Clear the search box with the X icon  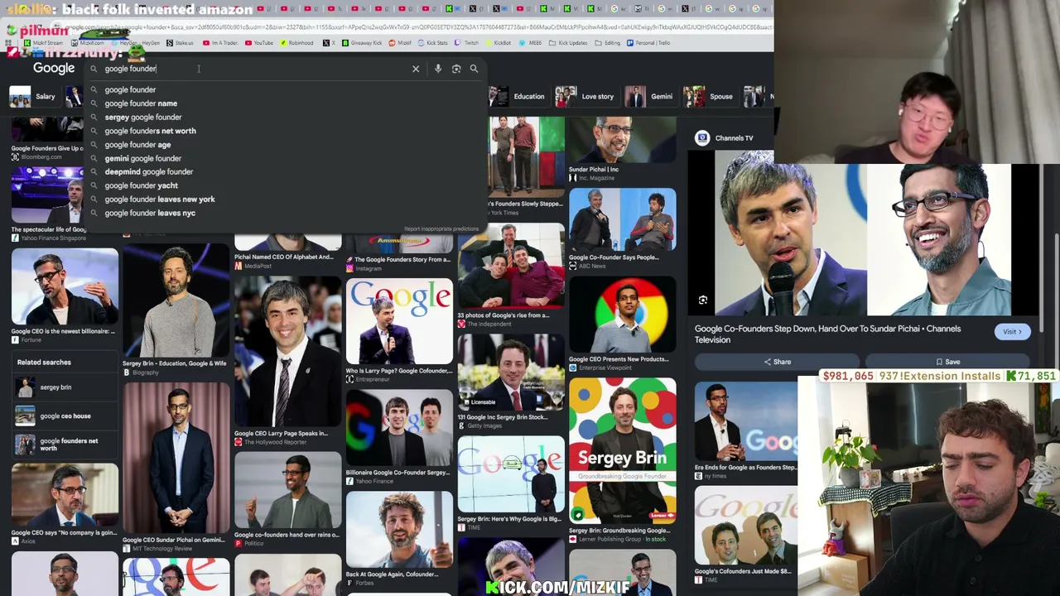[x=416, y=69]
